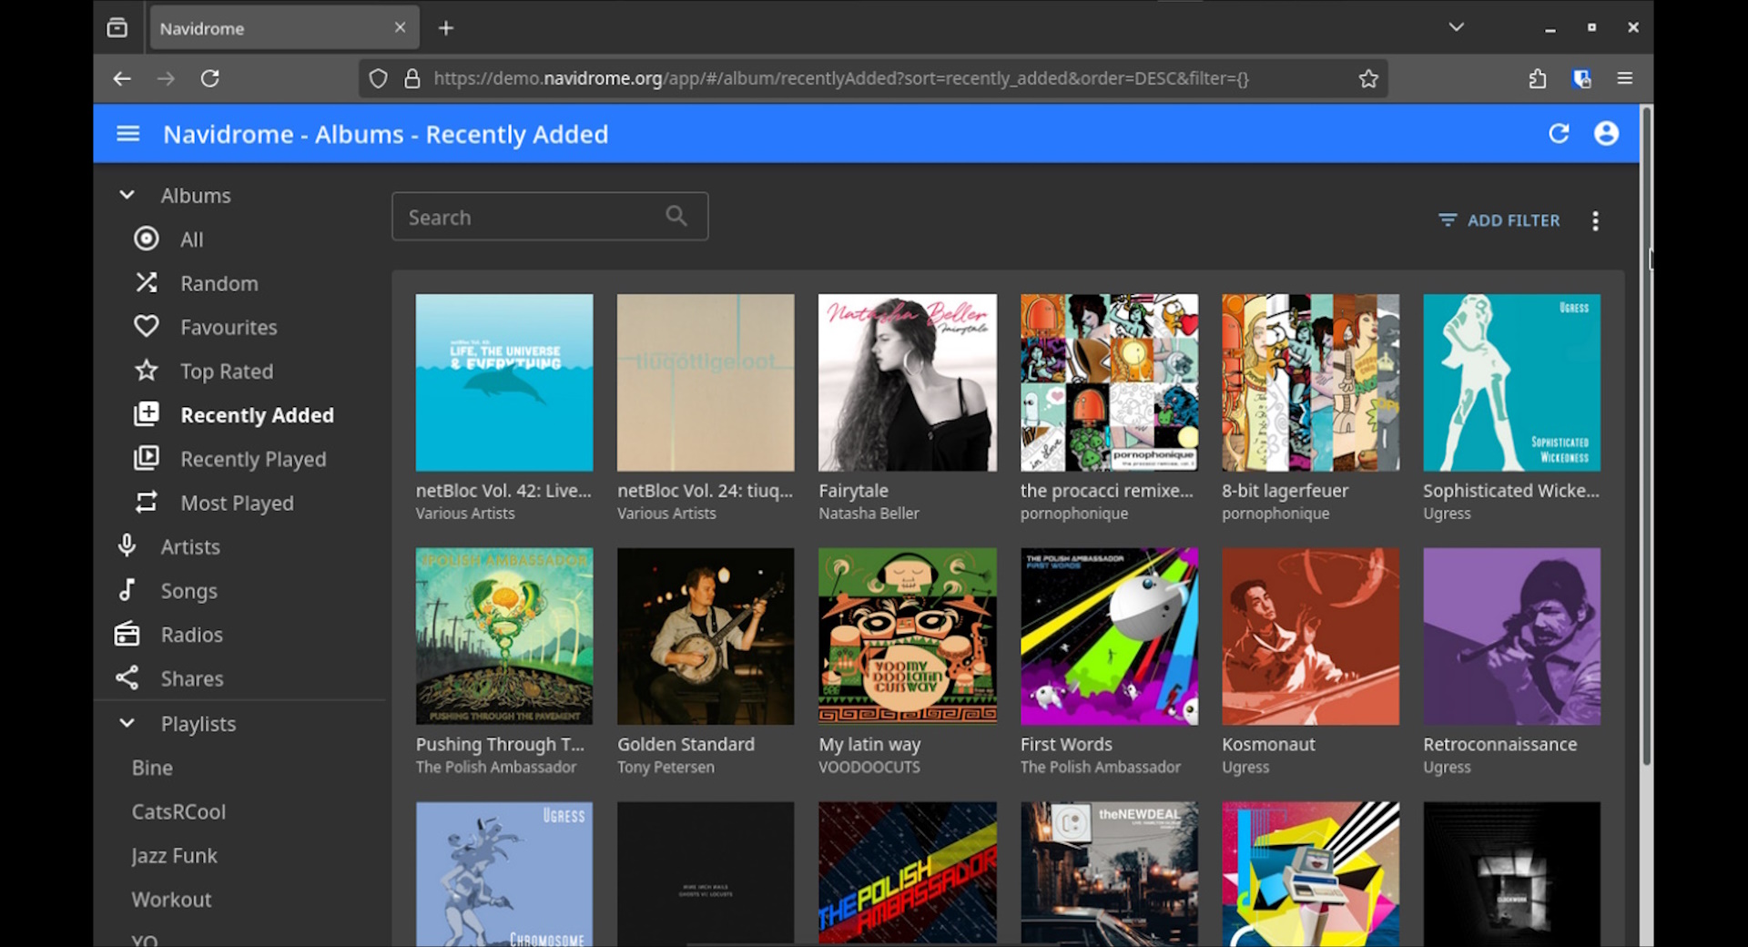Viewport: 1748px width, 947px height.
Task: Open the user profile account icon
Action: click(x=1606, y=134)
